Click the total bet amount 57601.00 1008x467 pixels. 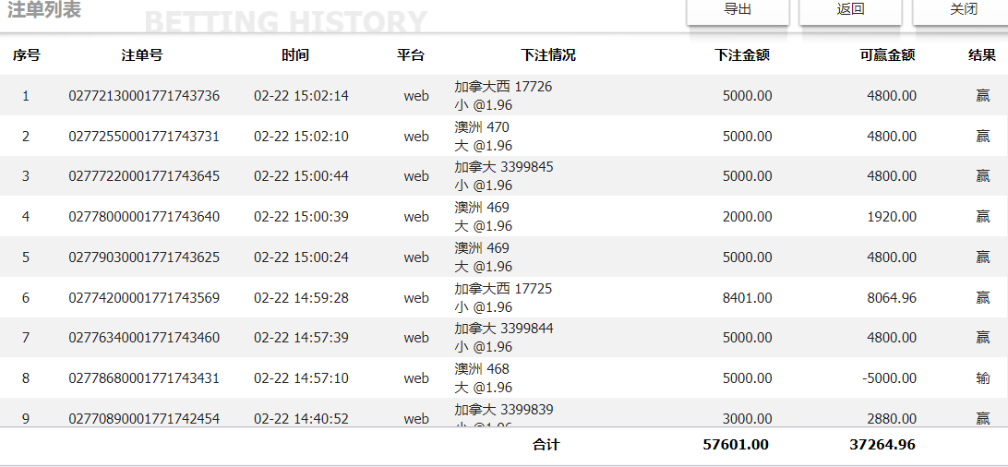[x=736, y=445]
